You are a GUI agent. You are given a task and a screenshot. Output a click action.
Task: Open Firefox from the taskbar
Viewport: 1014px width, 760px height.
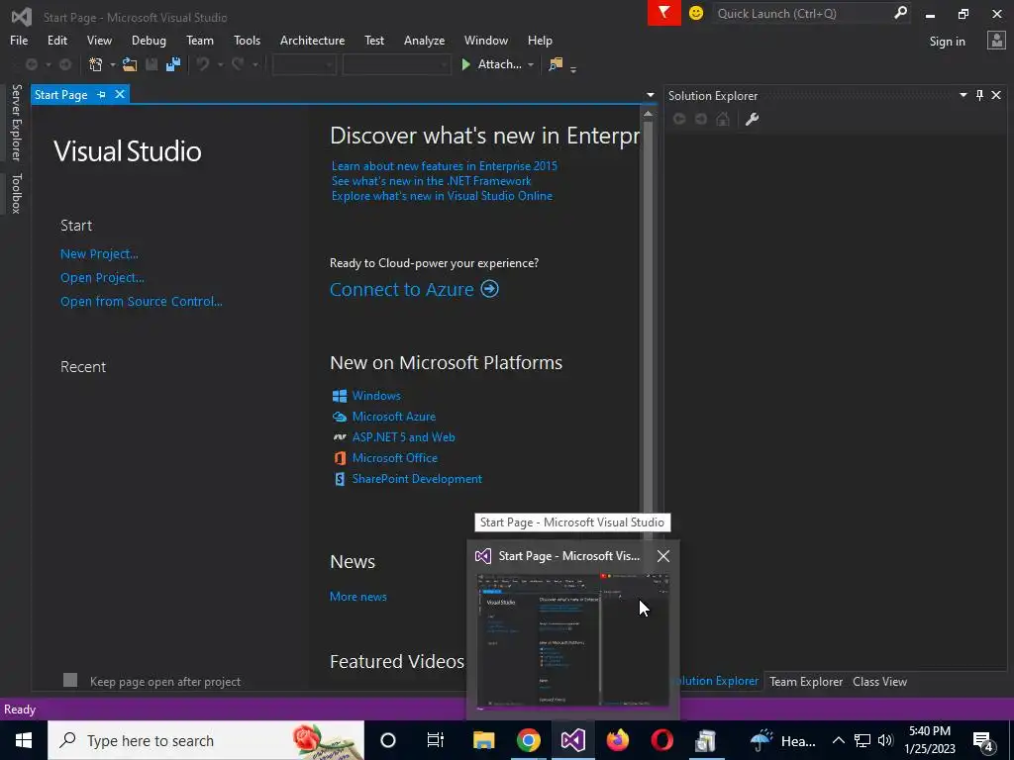click(618, 740)
